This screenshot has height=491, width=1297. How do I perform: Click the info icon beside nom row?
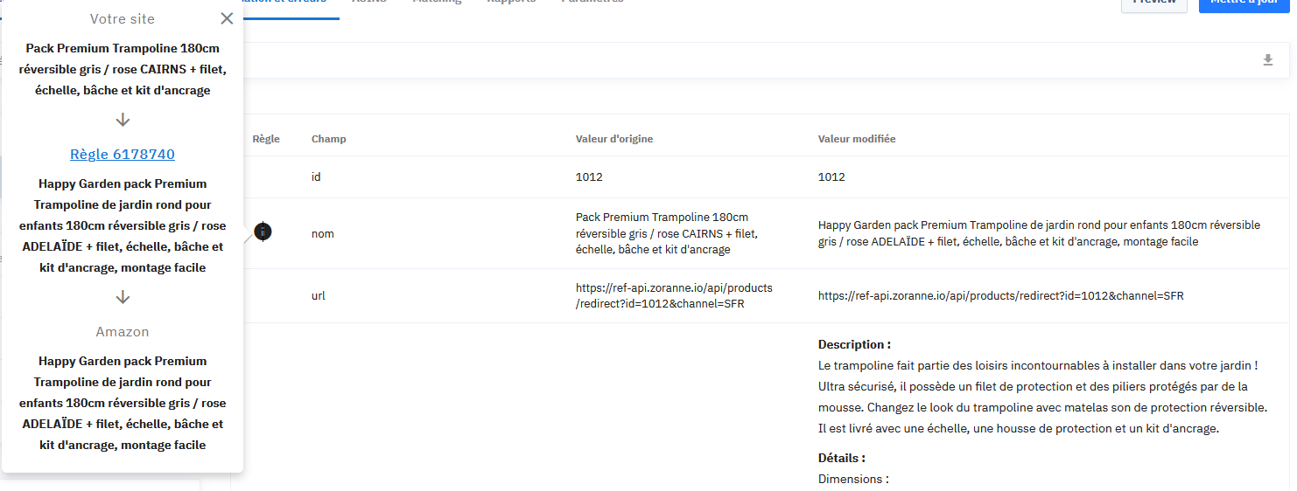(263, 232)
